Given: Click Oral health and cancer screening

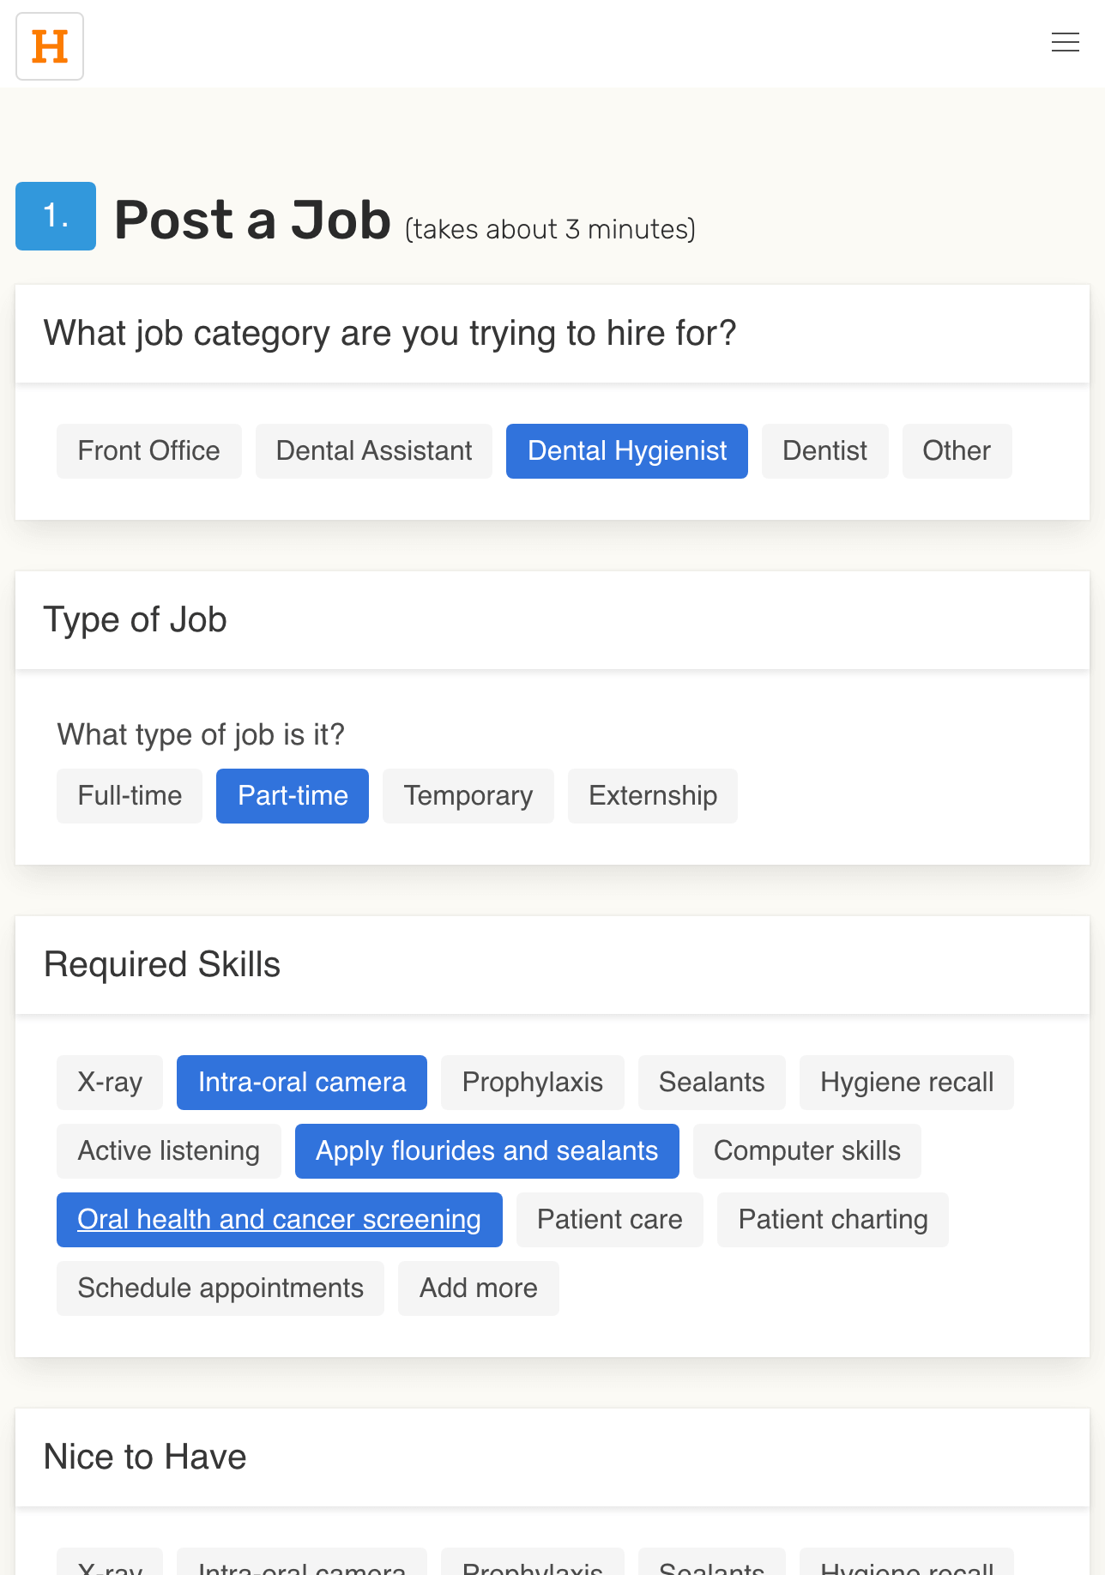Looking at the screenshot, I should 280,1220.
